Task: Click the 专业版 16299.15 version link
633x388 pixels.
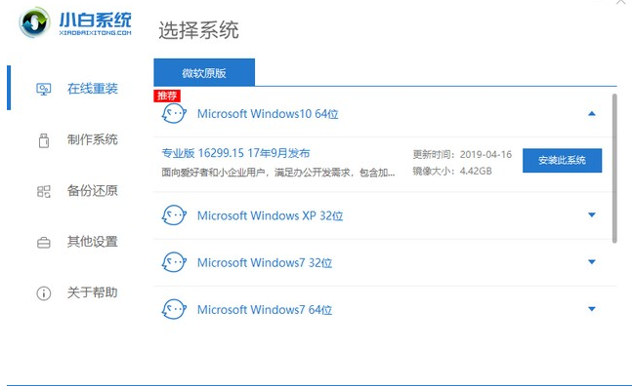Action: [235, 153]
